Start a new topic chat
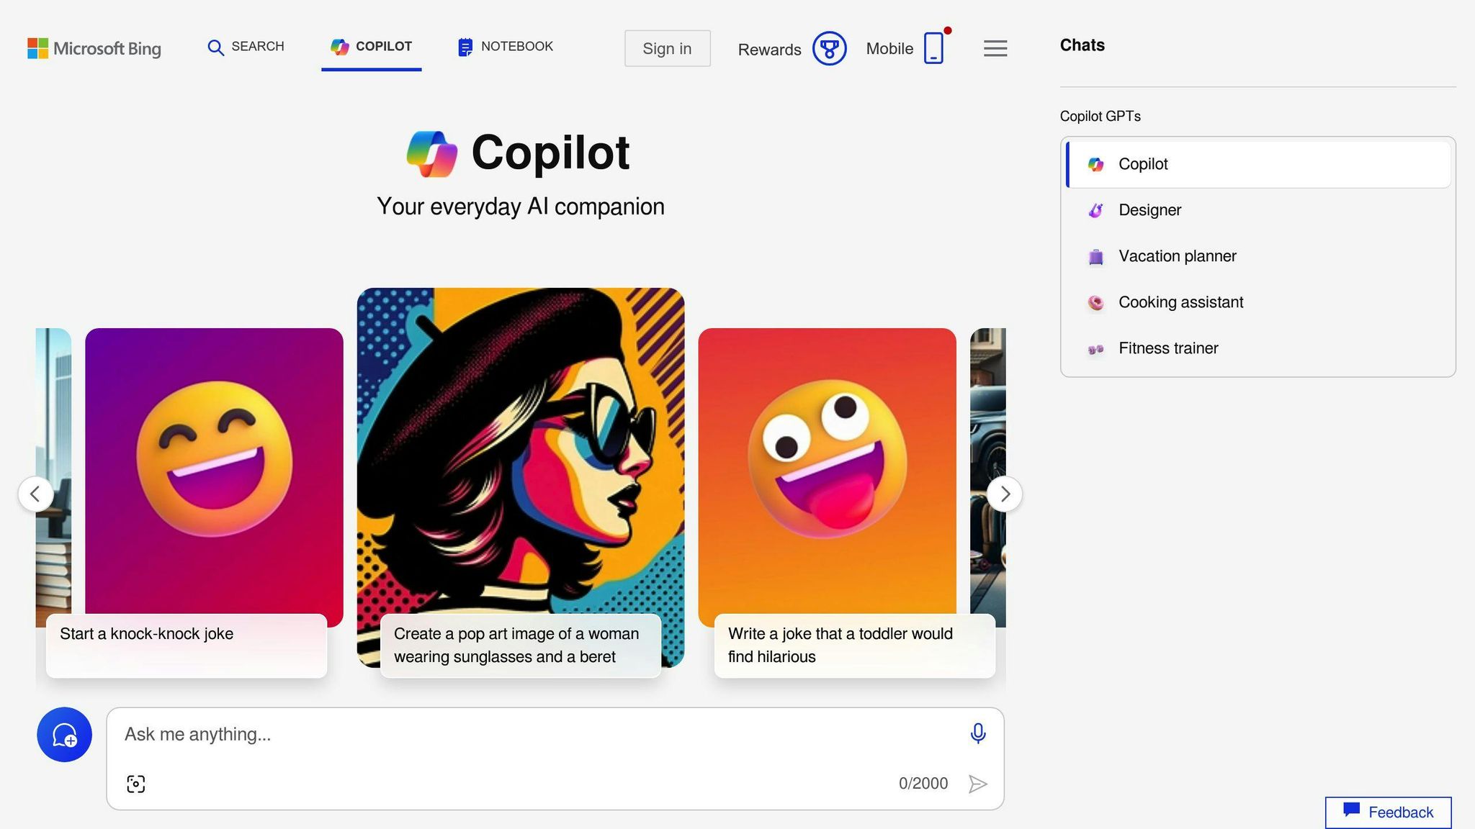Screen dimensions: 1475x829 click(64, 735)
